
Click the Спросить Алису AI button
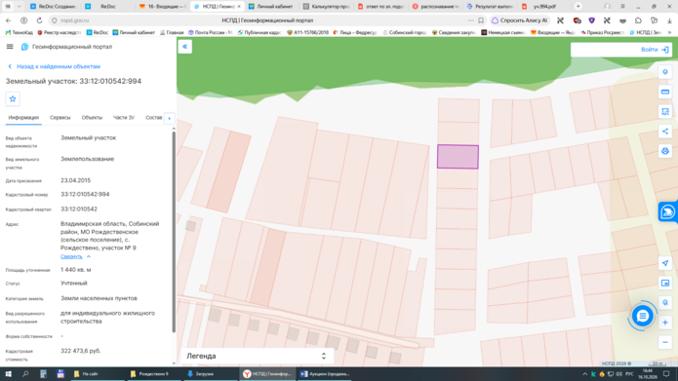(x=520, y=20)
